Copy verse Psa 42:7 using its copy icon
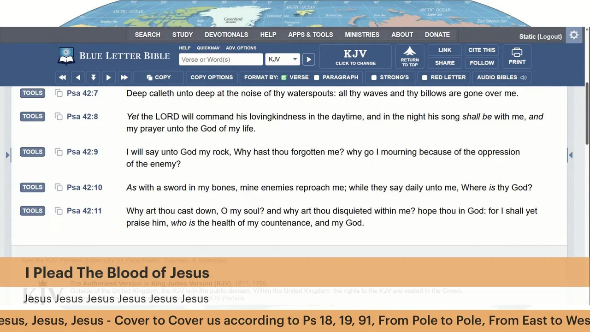The width and height of the screenshot is (590, 332). point(59,93)
